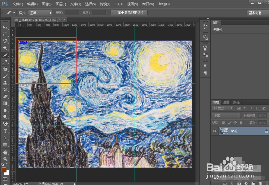Click the background color swatch
This screenshot has height=185, width=269.
[7, 173]
